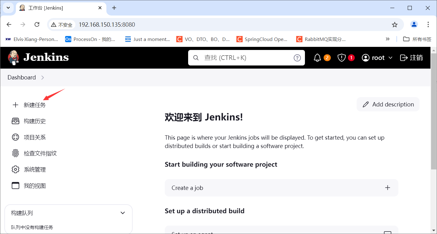Open the VO、DTO、BO bookmark
Screen dimensions: 437x234
point(203,39)
